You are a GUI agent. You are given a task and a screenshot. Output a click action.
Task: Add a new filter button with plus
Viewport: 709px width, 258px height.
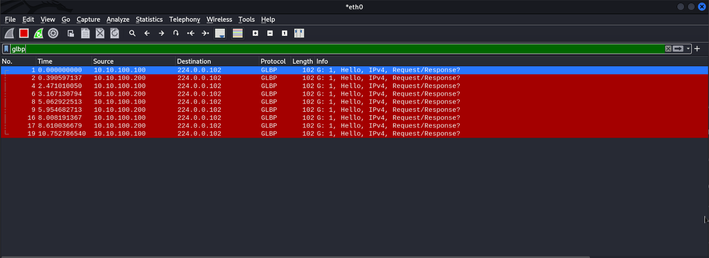[697, 49]
